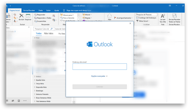Open the Tasks view in navigation bar

(x=19, y=101)
